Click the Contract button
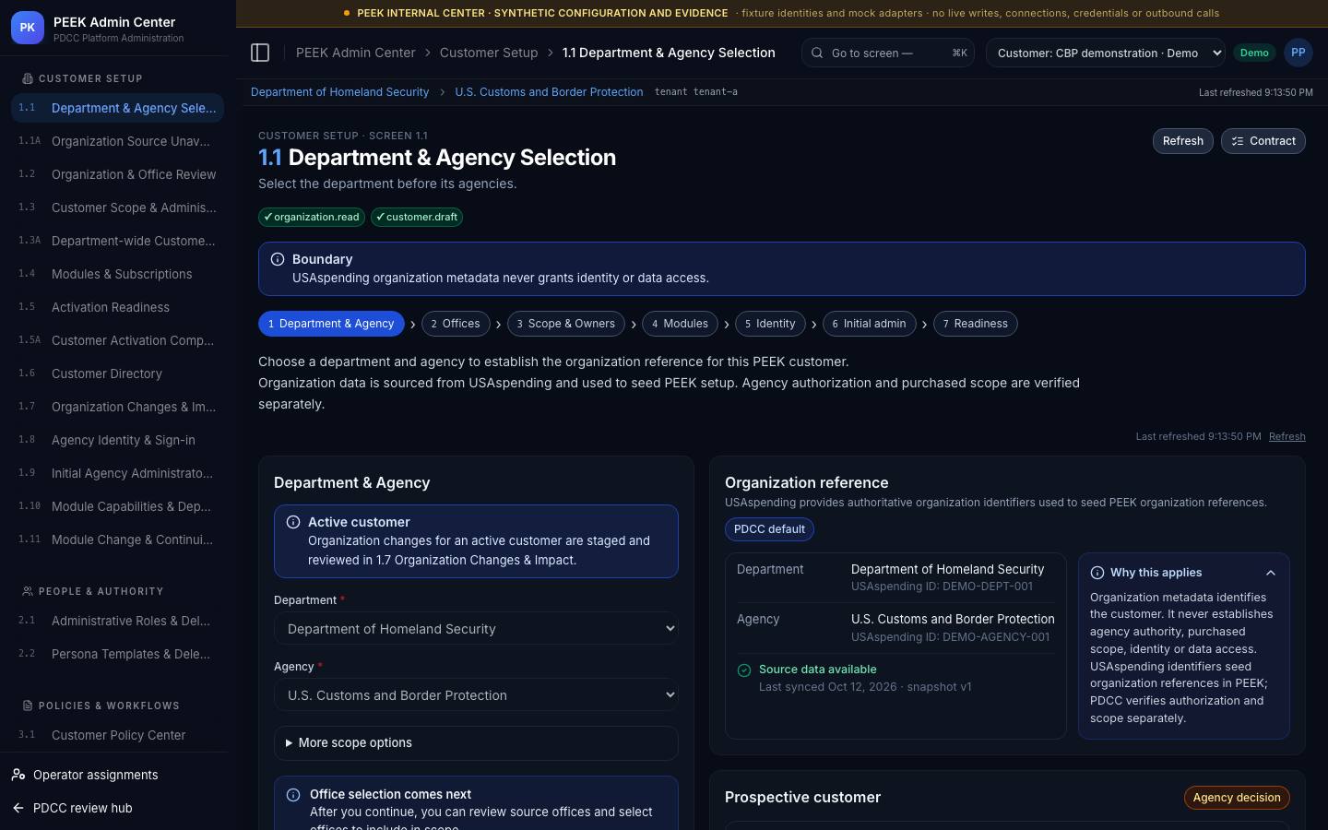The image size is (1328, 830). 1263,141
